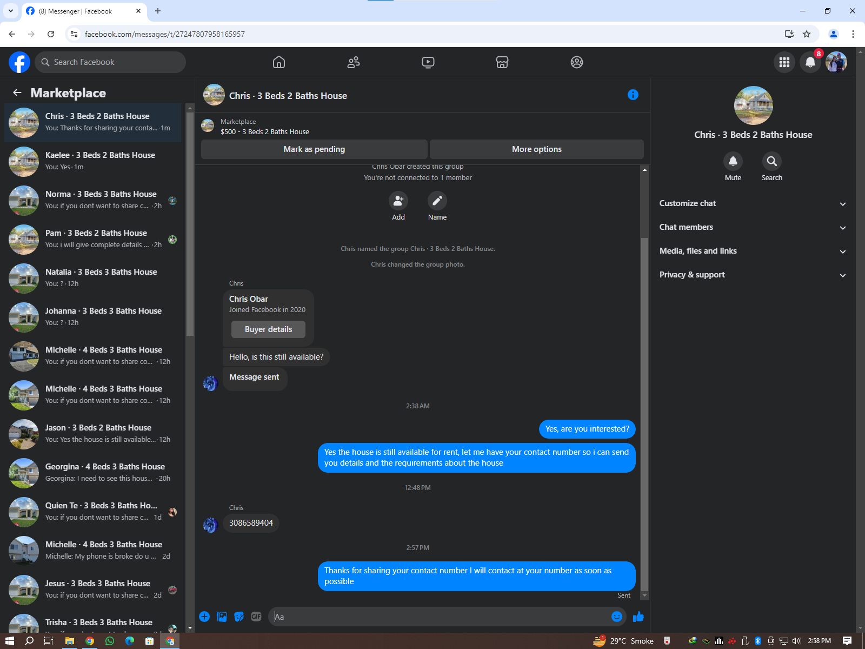This screenshot has height=649, width=865.
Task: Click the Add people icon
Action: tap(398, 201)
